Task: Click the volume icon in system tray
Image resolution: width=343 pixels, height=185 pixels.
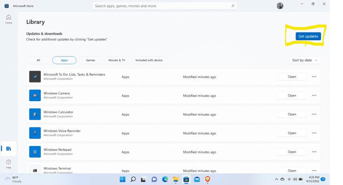Action: pos(295,179)
